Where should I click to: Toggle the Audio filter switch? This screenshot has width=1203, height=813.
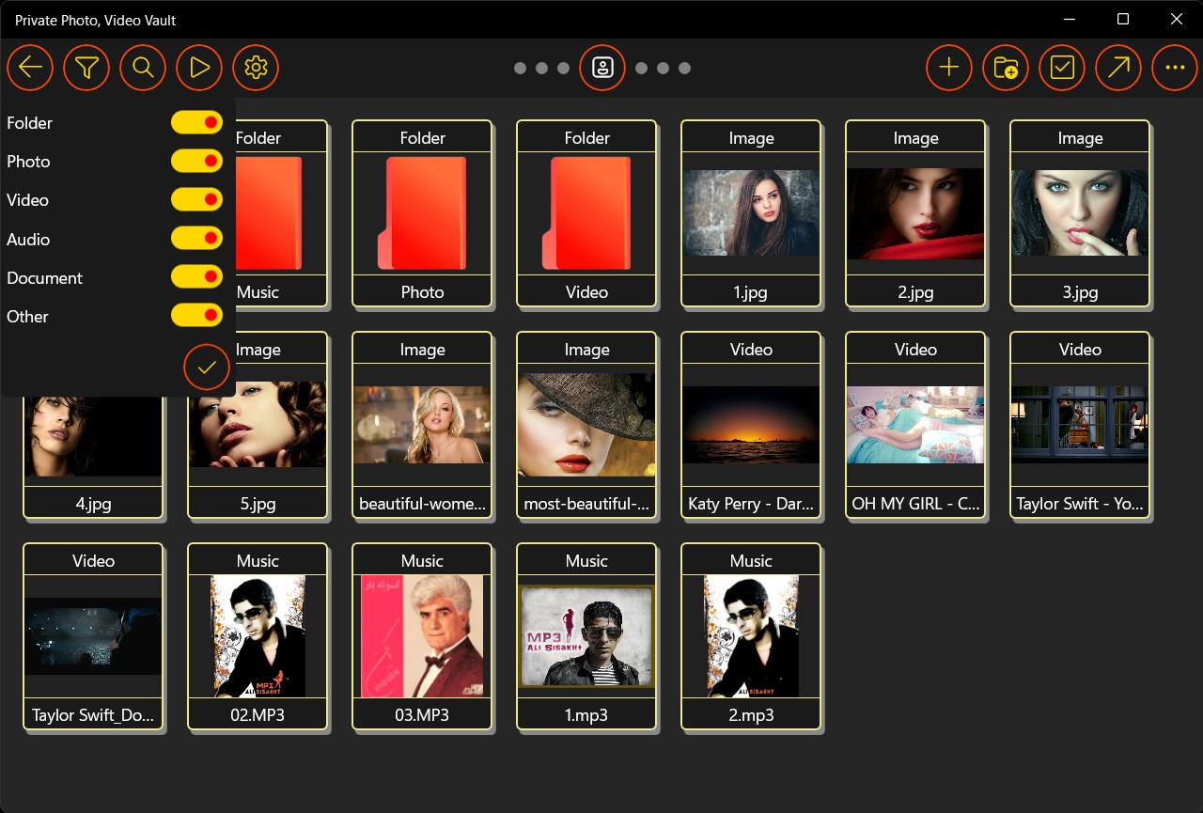pyautogui.click(x=196, y=238)
